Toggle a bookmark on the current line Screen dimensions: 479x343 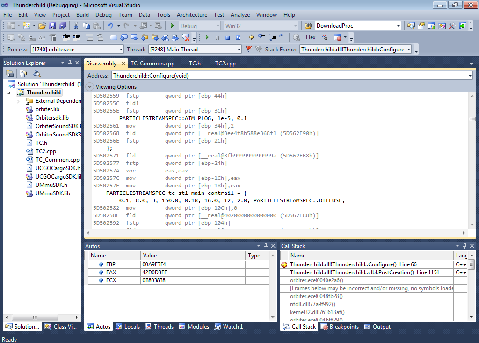pyautogui.click(x=113, y=37)
